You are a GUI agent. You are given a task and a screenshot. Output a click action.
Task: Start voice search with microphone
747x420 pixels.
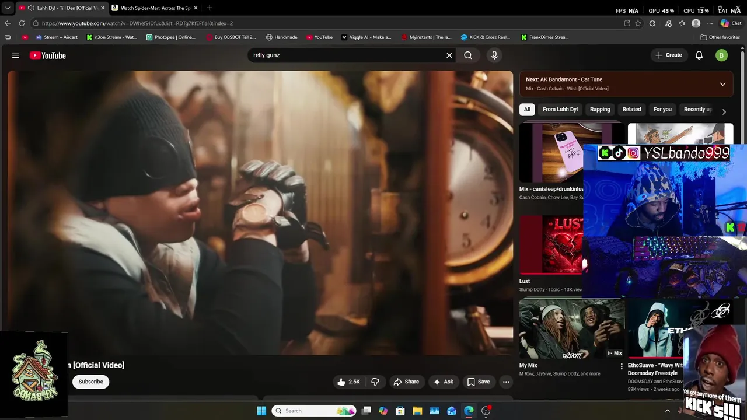[x=494, y=55]
